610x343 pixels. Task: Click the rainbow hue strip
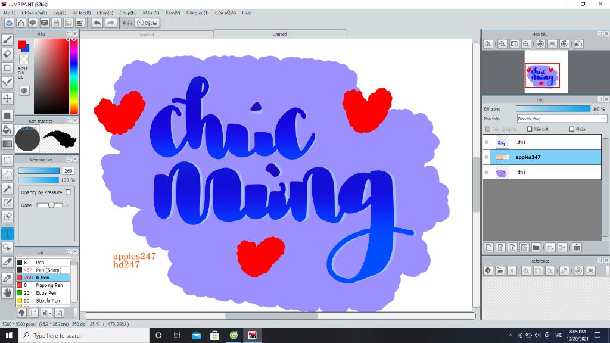point(73,76)
